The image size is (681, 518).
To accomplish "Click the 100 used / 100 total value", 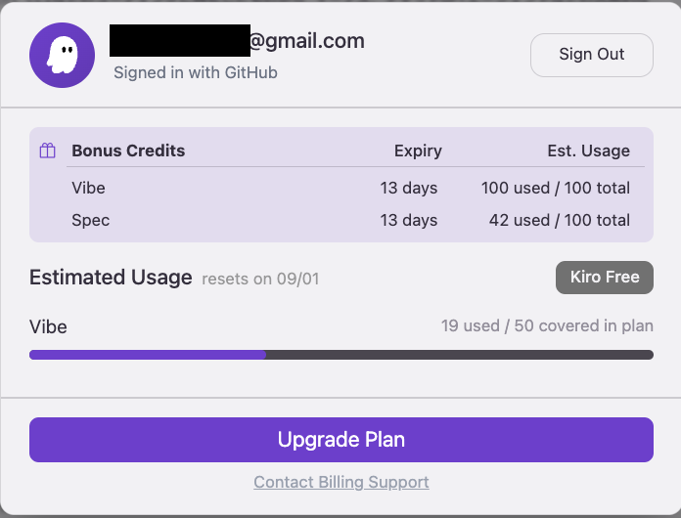I will [555, 188].
